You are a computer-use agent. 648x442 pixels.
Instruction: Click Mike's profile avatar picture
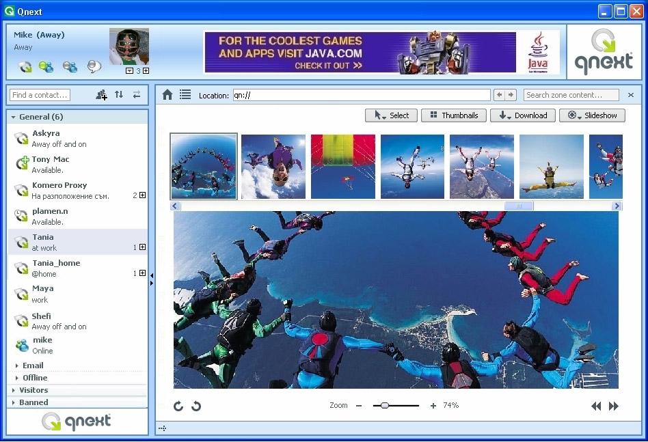[x=129, y=46]
